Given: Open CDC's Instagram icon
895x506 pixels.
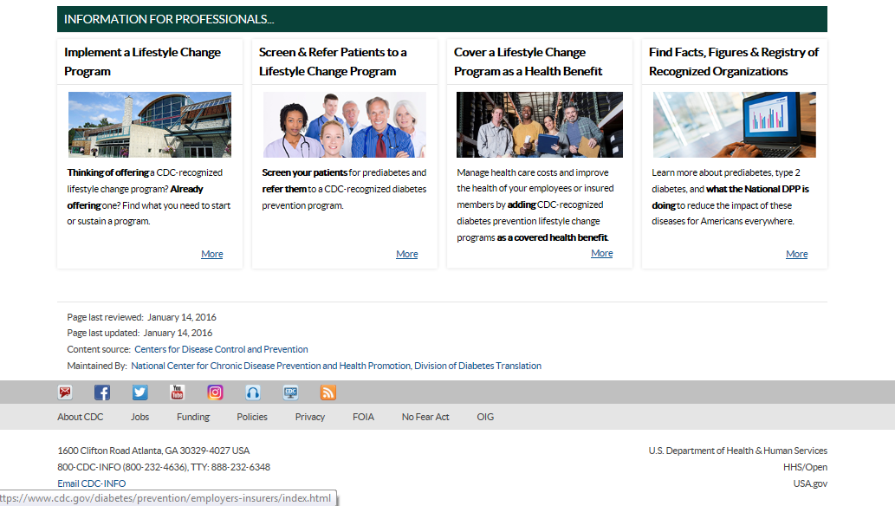Looking at the screenshot, I should (x=215, y=392).
